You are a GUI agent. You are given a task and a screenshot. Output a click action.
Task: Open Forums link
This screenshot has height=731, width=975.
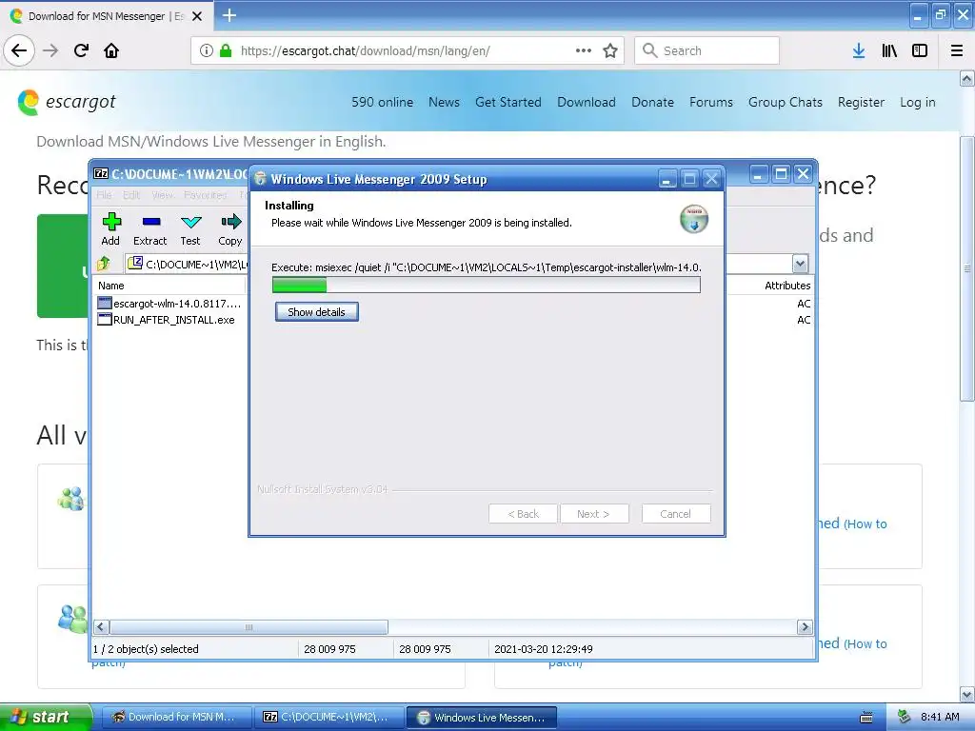coord(710,102)
